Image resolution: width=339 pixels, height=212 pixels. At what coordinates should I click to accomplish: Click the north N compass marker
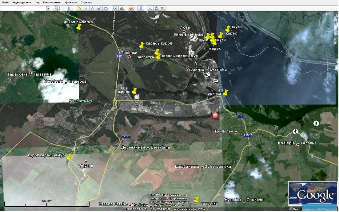[328, 14]
